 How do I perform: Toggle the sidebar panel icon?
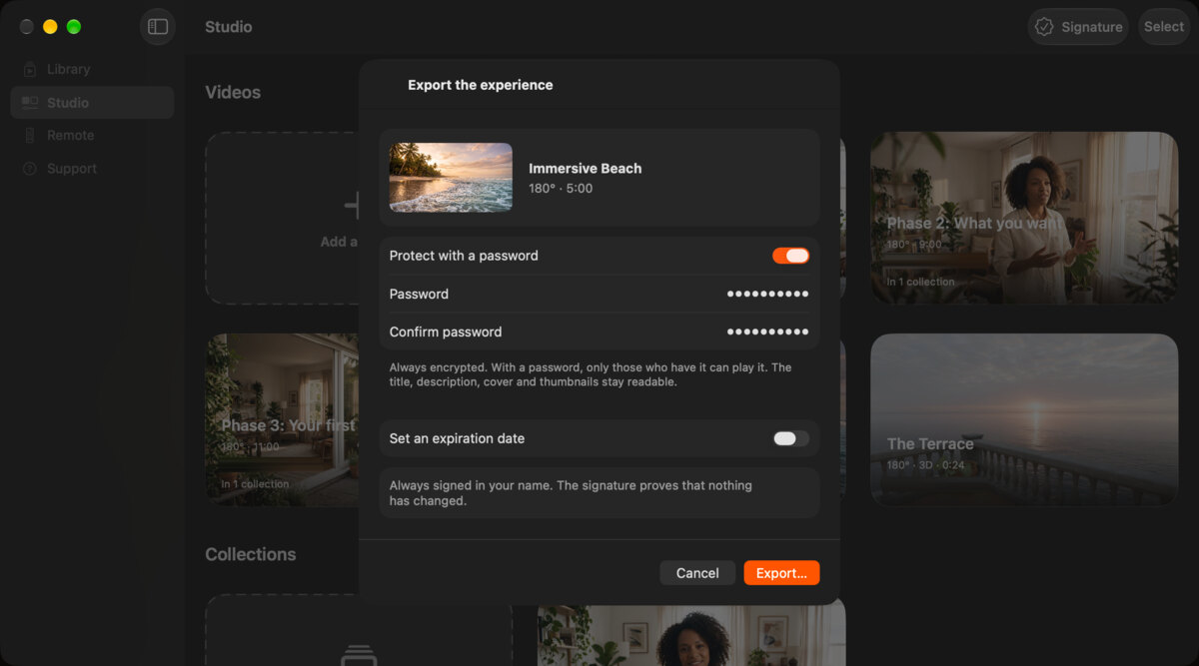click(x=158, y=27)
